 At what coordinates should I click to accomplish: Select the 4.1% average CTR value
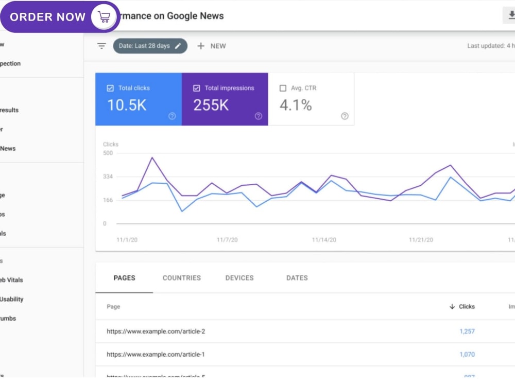(296, 106)
